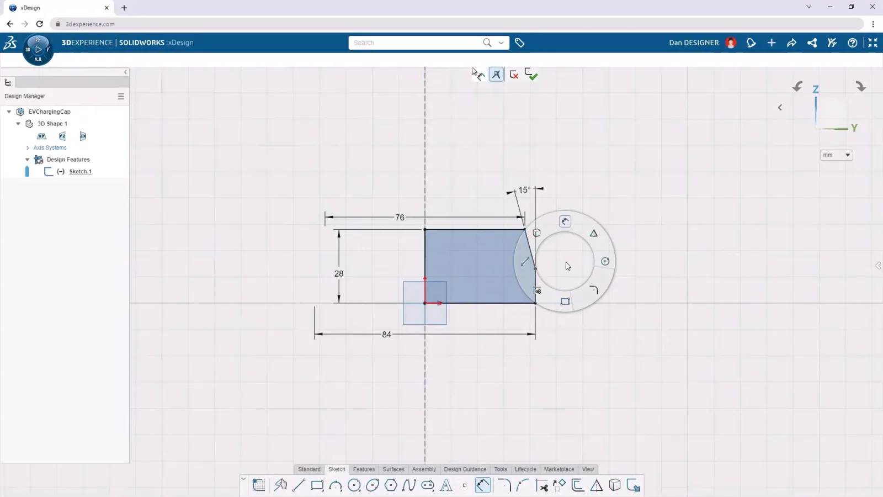The image size is (883, 497).
Task: Switch to the Assembly tab
Action: 424,469
